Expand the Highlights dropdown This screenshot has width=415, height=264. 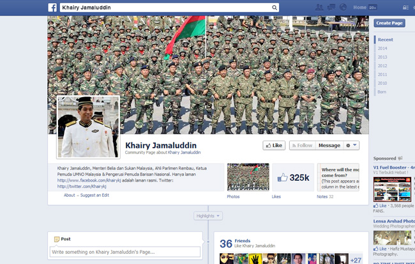point(208,216)
